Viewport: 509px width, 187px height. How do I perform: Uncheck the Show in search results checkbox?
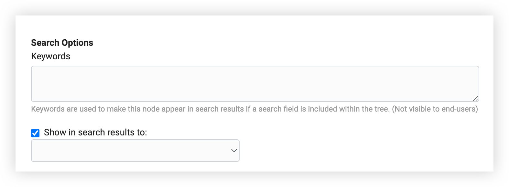35,133
